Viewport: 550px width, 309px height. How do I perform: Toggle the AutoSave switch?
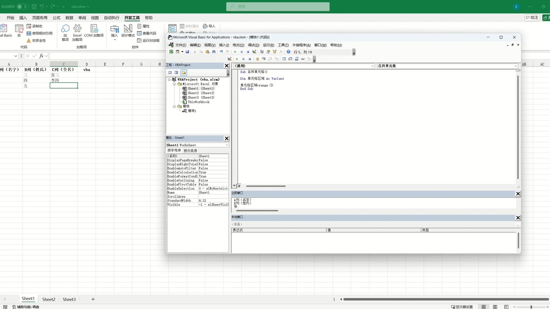click(x=22, y=6)
